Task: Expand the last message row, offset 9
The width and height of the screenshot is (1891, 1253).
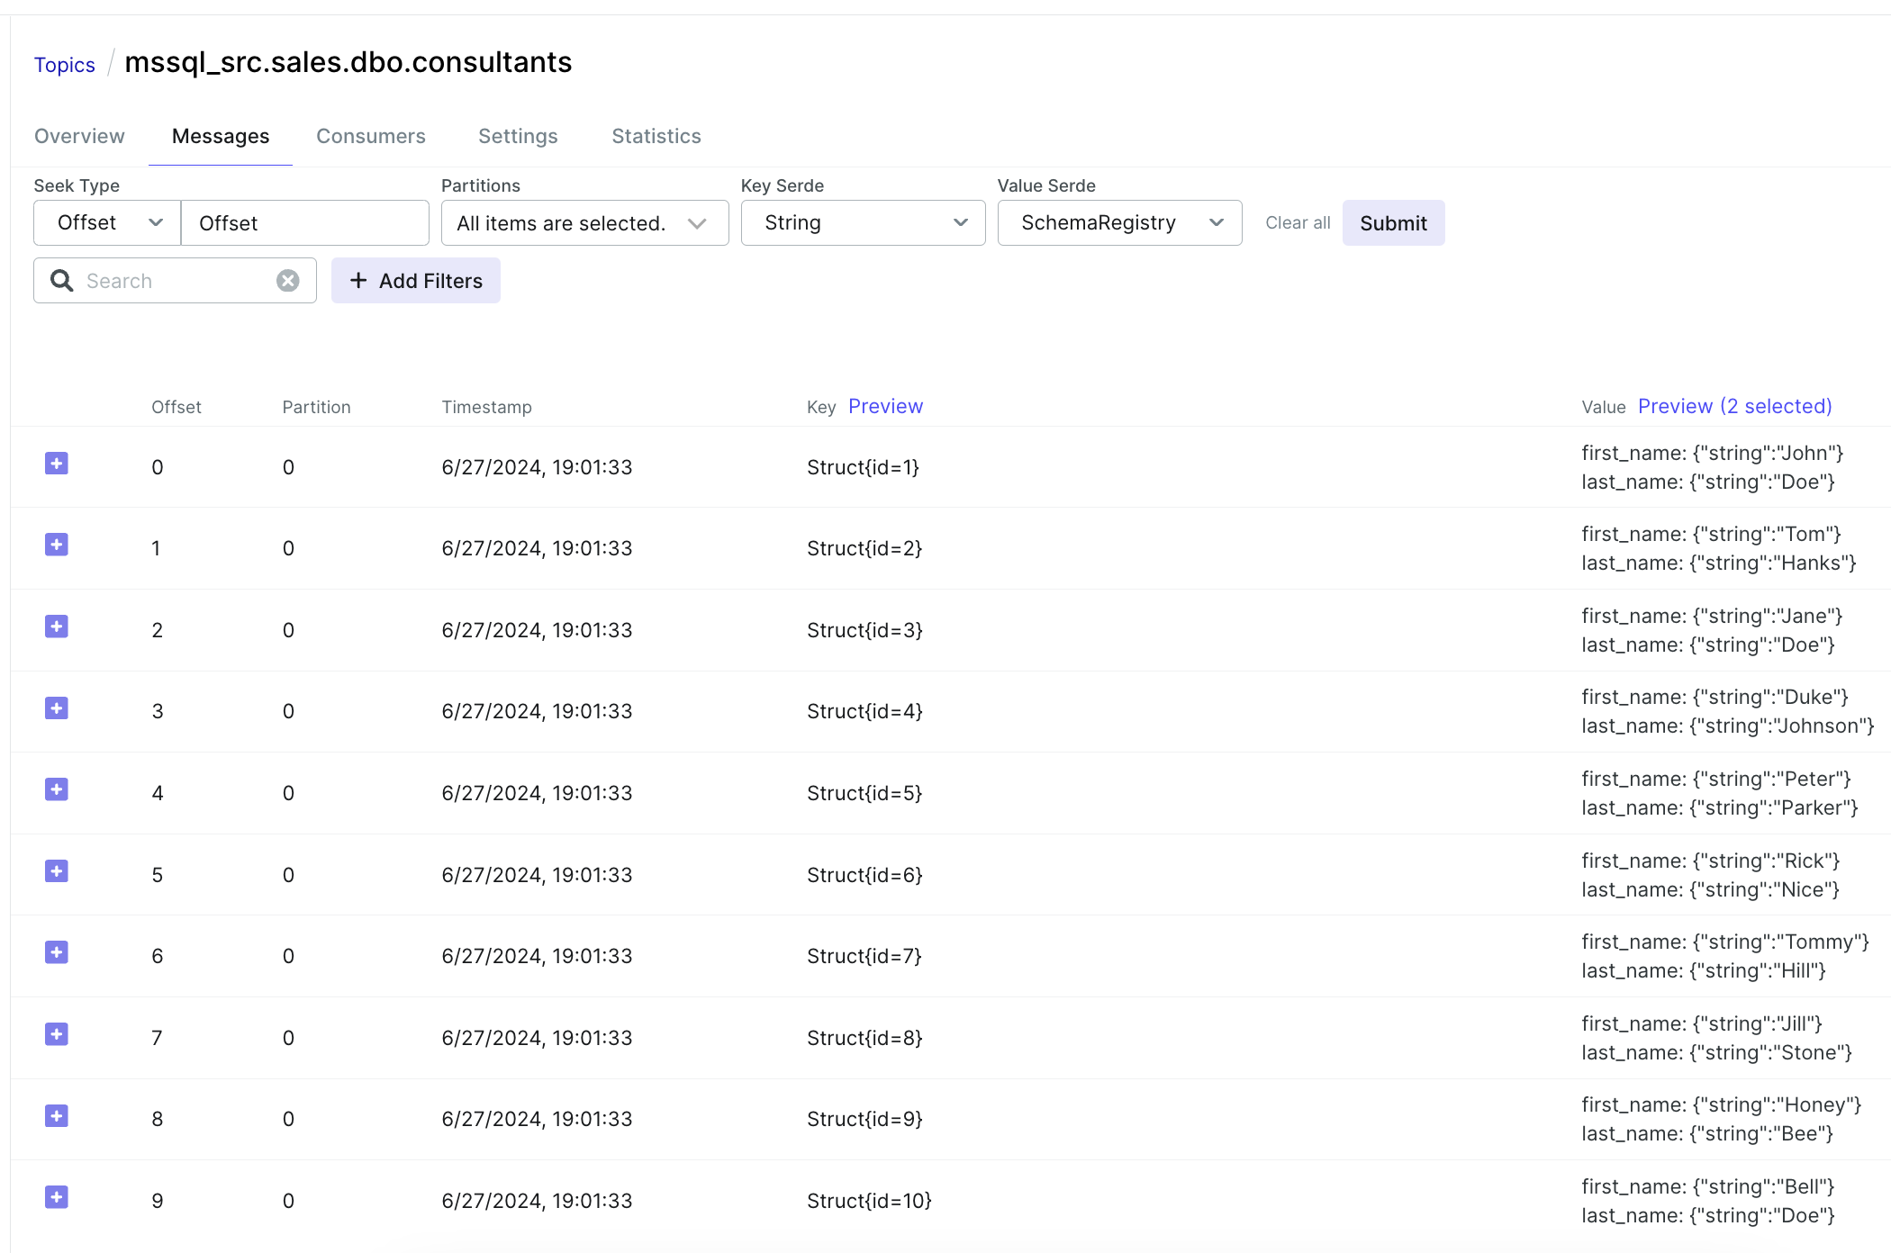Action: [x=57, y=1198]
